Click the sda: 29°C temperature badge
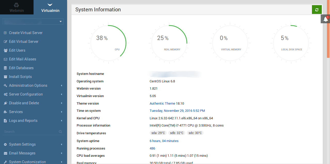Viewport: 330px width, 164px height. pos(158,133)
